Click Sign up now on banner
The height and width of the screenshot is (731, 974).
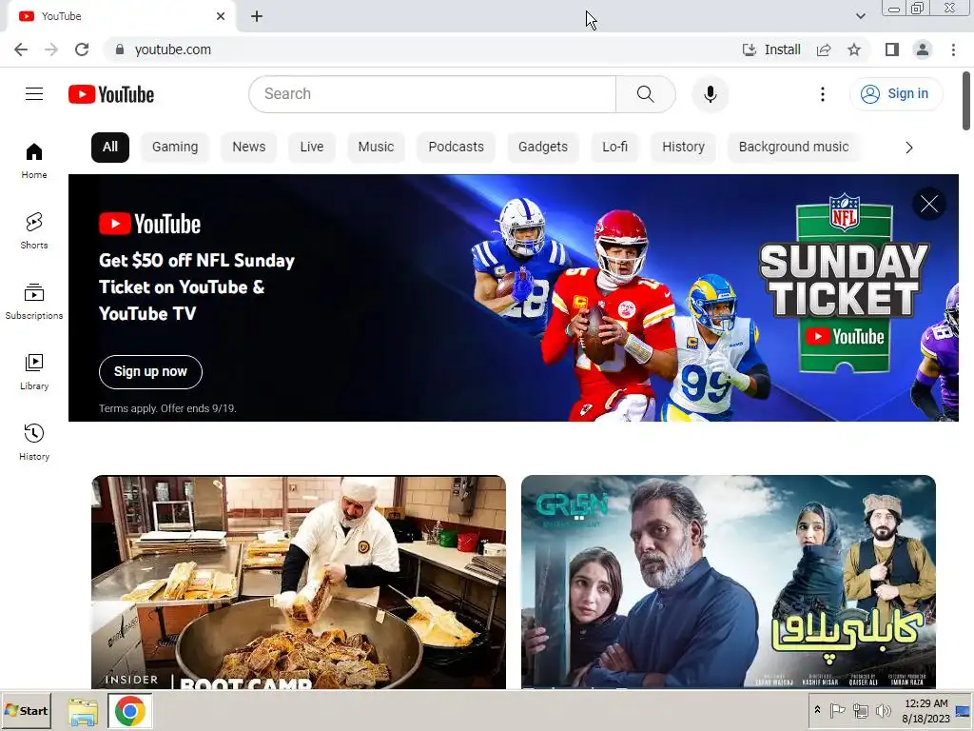coord(150,372)
